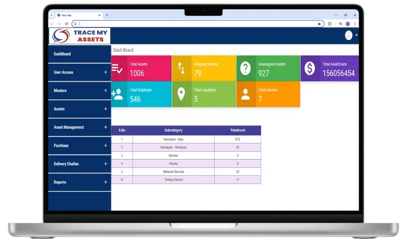Open the profile dropdown arrow beside avatar

pos(356,35)
